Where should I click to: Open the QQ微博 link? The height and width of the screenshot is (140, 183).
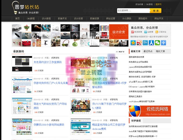click(149, 32)
